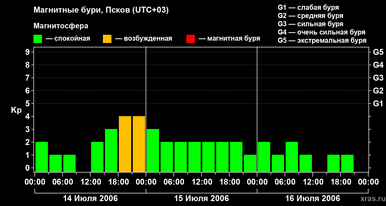Click the red 'магнитная буря' legend swatch
This screenshot has height=206, width=386.
[191, 39]
